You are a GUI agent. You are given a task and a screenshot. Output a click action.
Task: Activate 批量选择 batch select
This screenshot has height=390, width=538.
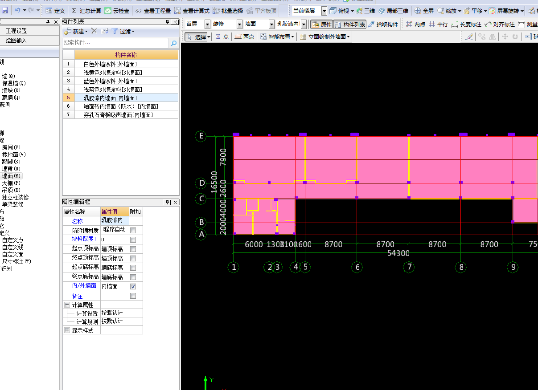(228, 11)
